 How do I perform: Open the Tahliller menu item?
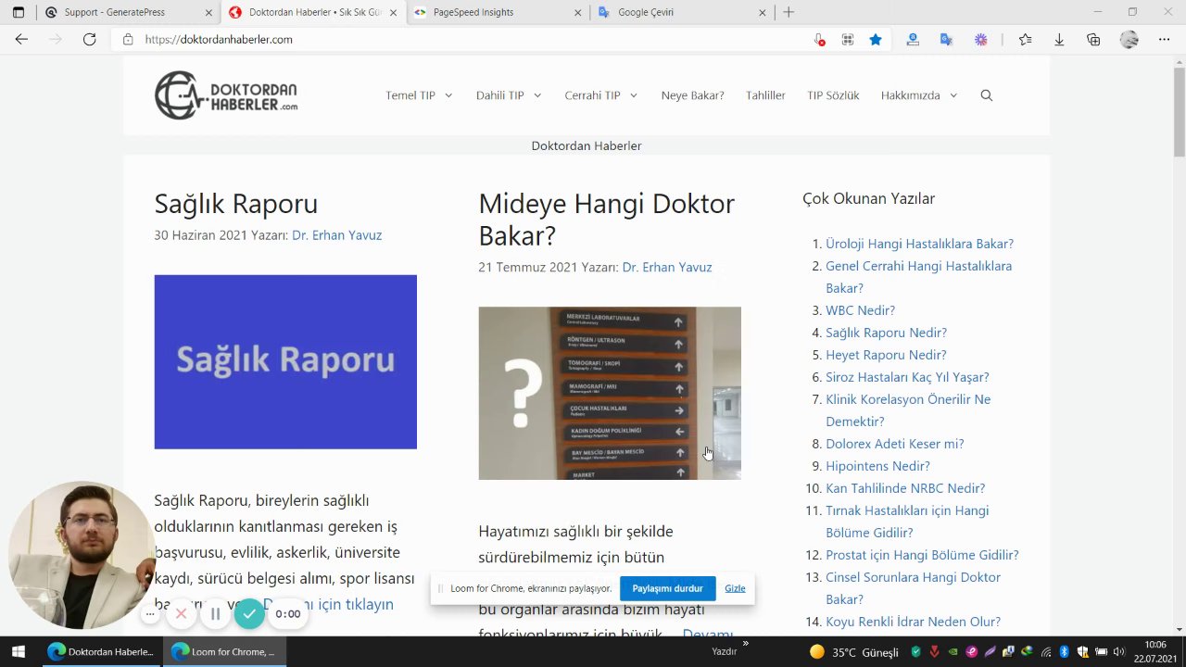point(765,95)
